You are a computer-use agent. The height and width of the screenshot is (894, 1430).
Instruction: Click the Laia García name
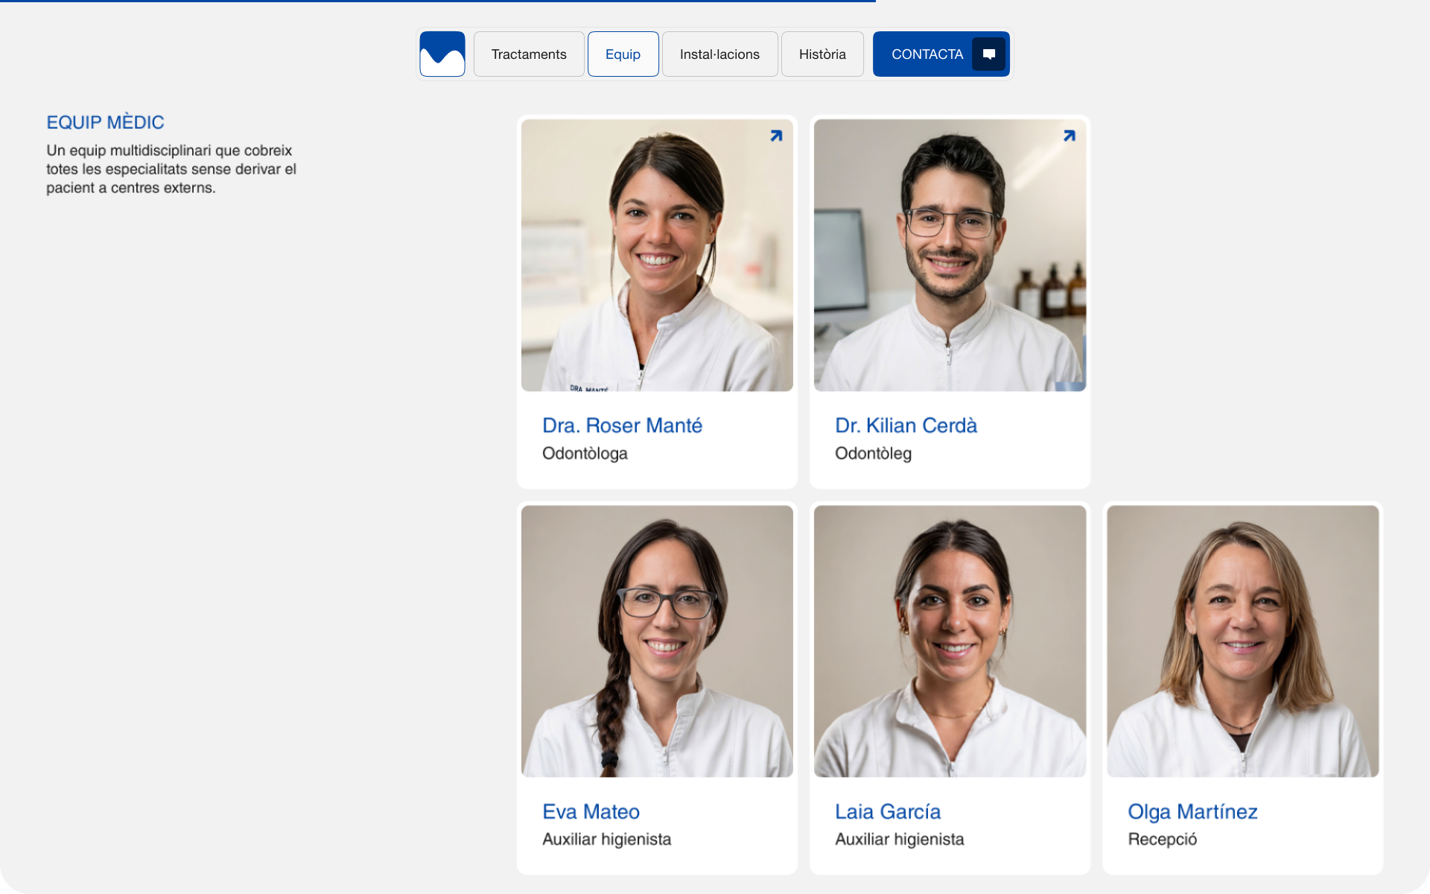pyautogui.click(x=888, y=811)
